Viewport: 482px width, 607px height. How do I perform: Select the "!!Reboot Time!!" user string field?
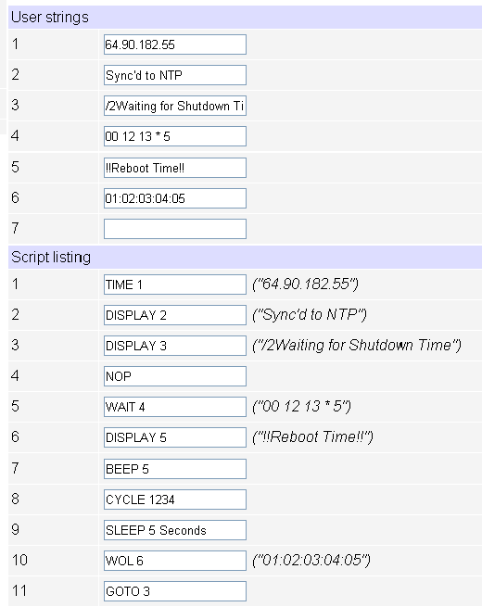pos(175,168)
